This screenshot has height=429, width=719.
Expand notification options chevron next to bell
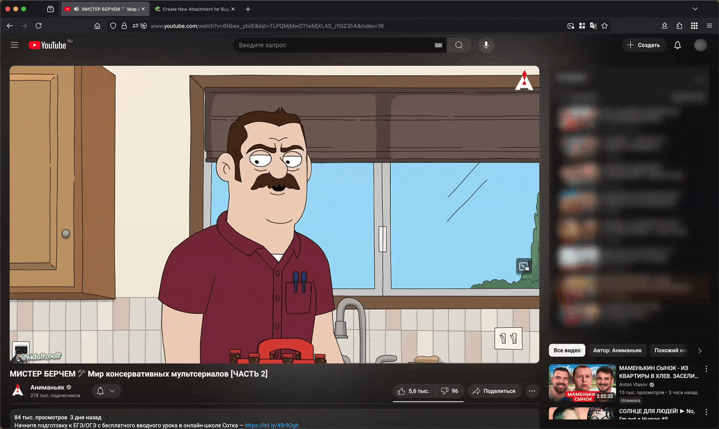coord(112,391)
